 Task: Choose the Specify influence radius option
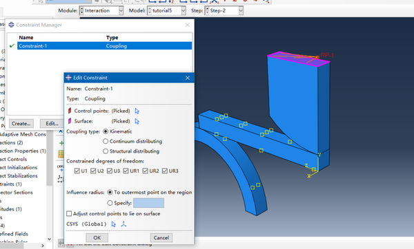pos(110,203)
